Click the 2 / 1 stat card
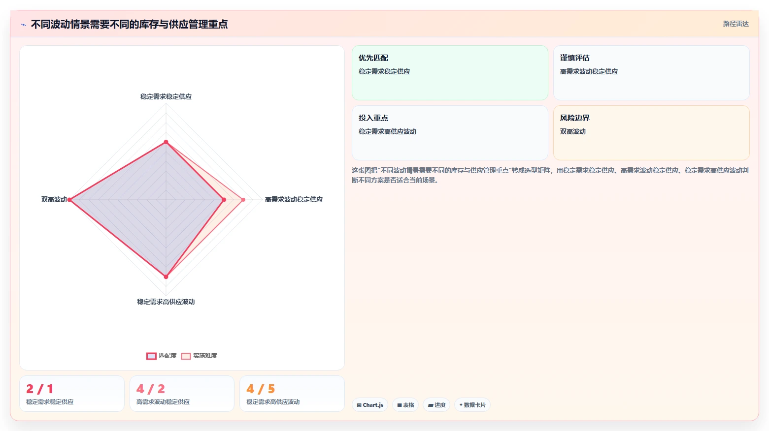769x431 pixels. point(72,394)
